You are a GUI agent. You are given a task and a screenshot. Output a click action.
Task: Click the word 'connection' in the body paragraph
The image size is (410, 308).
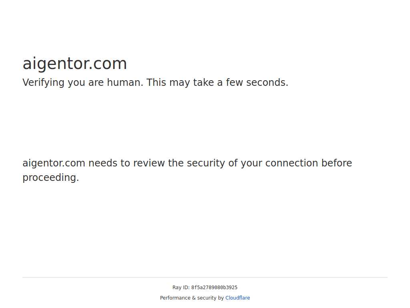point(291,163)
